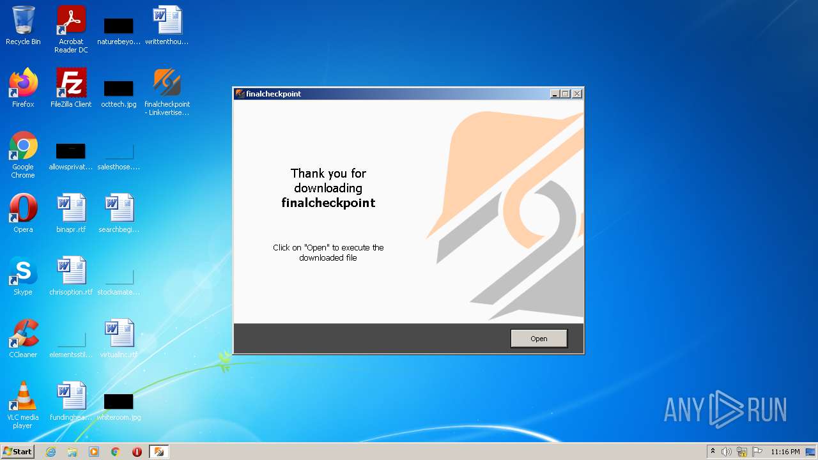This screenshot has width=818, height=460.
Task: Select the binapr.rtf document icon
Action: point(71,213)
